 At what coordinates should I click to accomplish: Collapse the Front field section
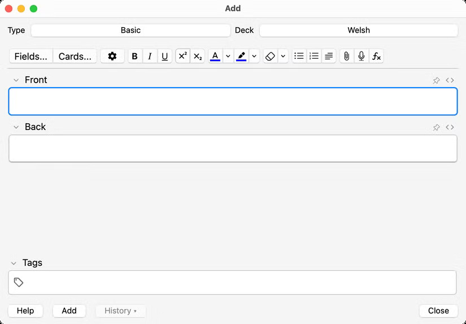(16, 80)
